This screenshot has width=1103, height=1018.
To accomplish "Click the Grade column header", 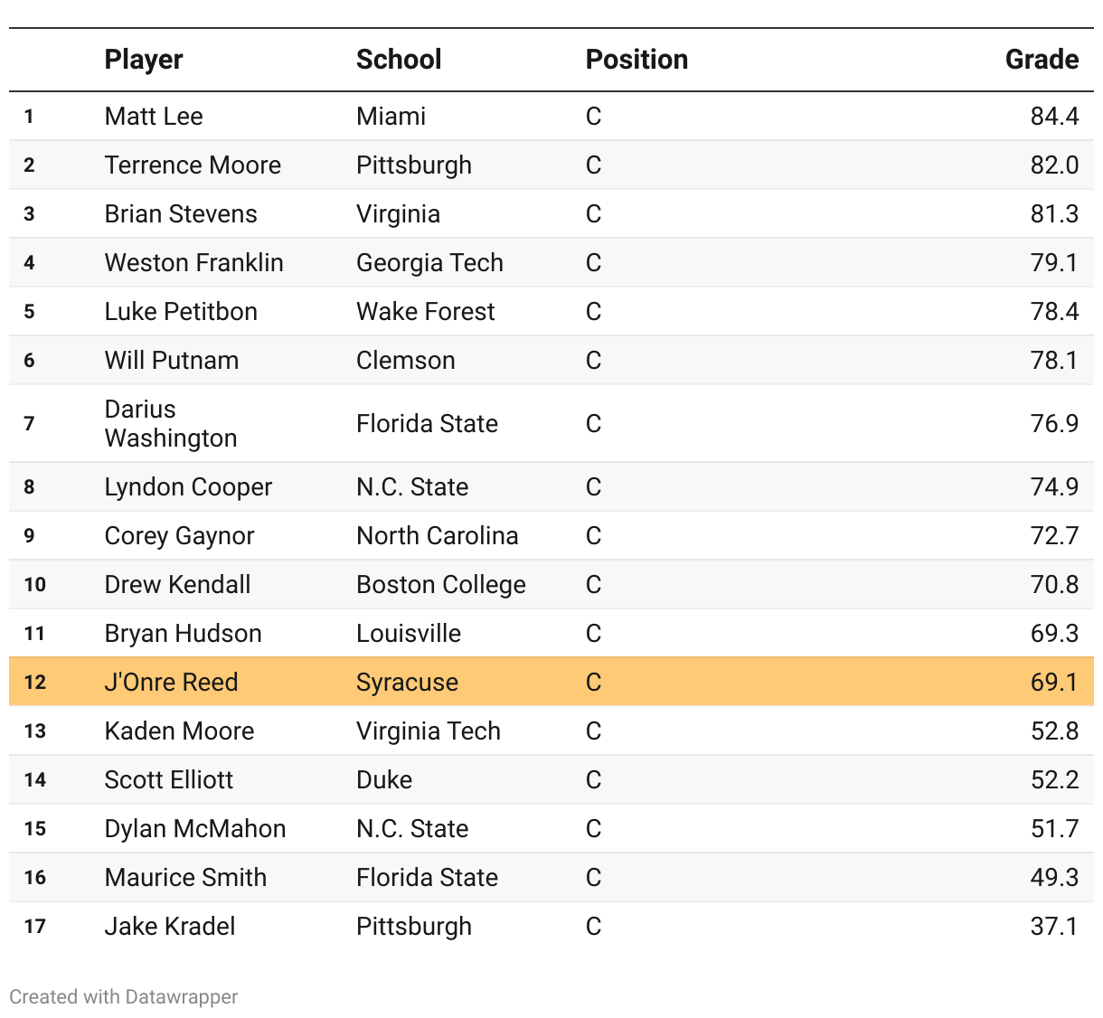I will 1042,60.
